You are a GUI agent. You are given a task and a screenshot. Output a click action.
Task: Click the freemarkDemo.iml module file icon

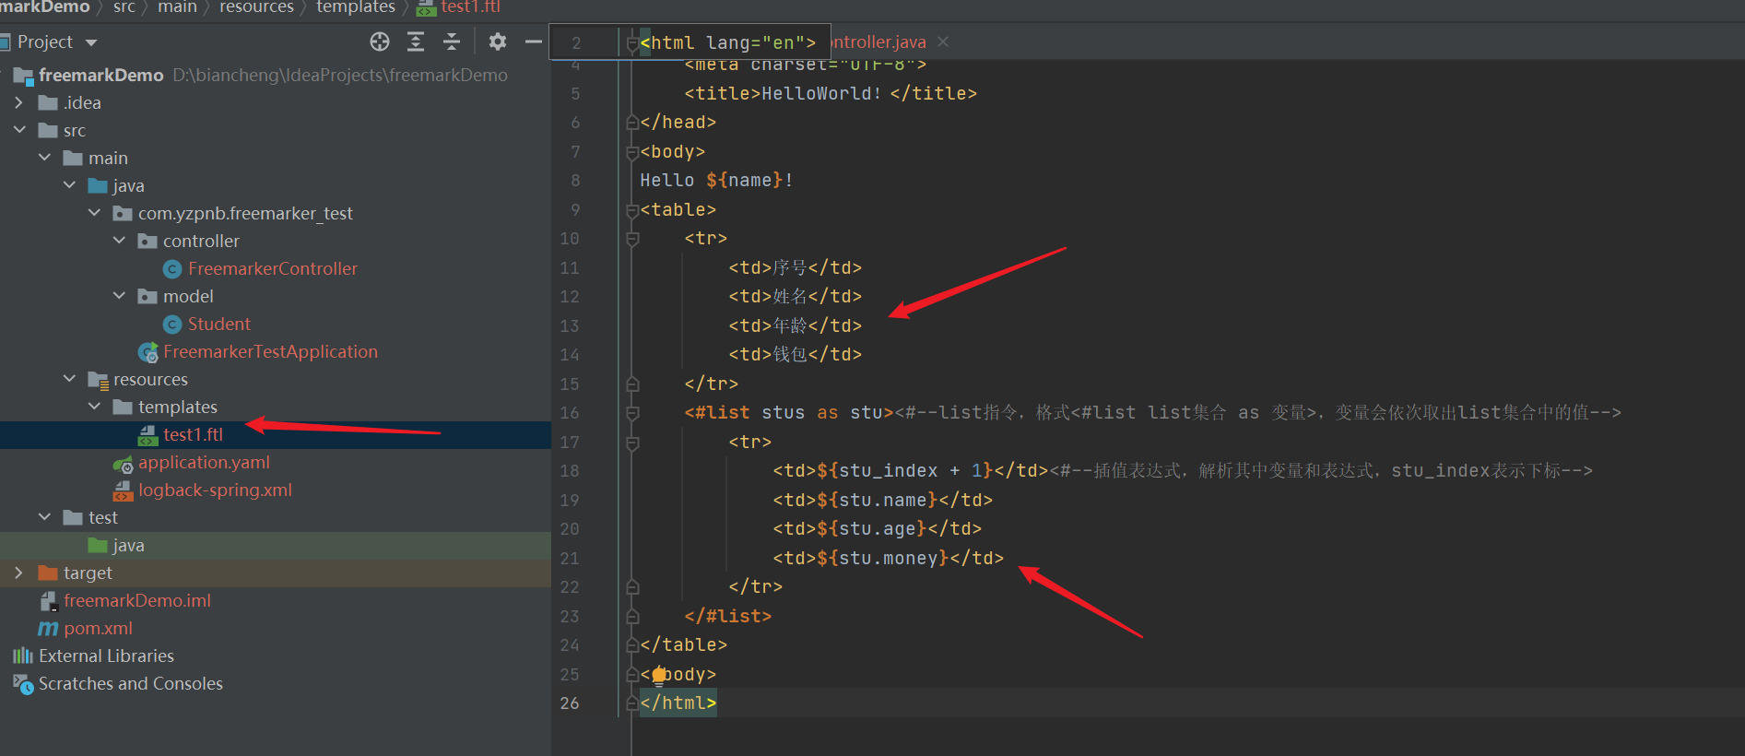(49, 600)
